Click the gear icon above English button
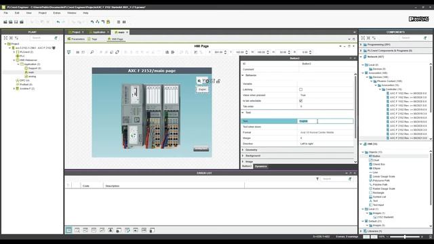The width and height of the screenshot is (434, 244). click(x=208, y=81)
